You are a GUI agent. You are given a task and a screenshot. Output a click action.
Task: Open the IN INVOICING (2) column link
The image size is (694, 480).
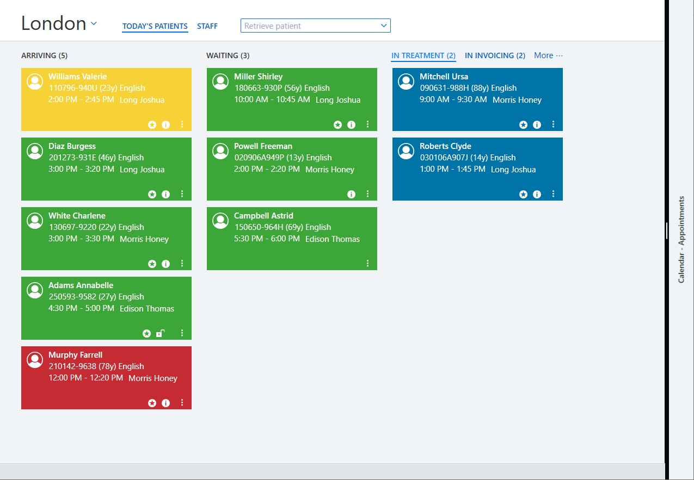(x=495, y=55)
